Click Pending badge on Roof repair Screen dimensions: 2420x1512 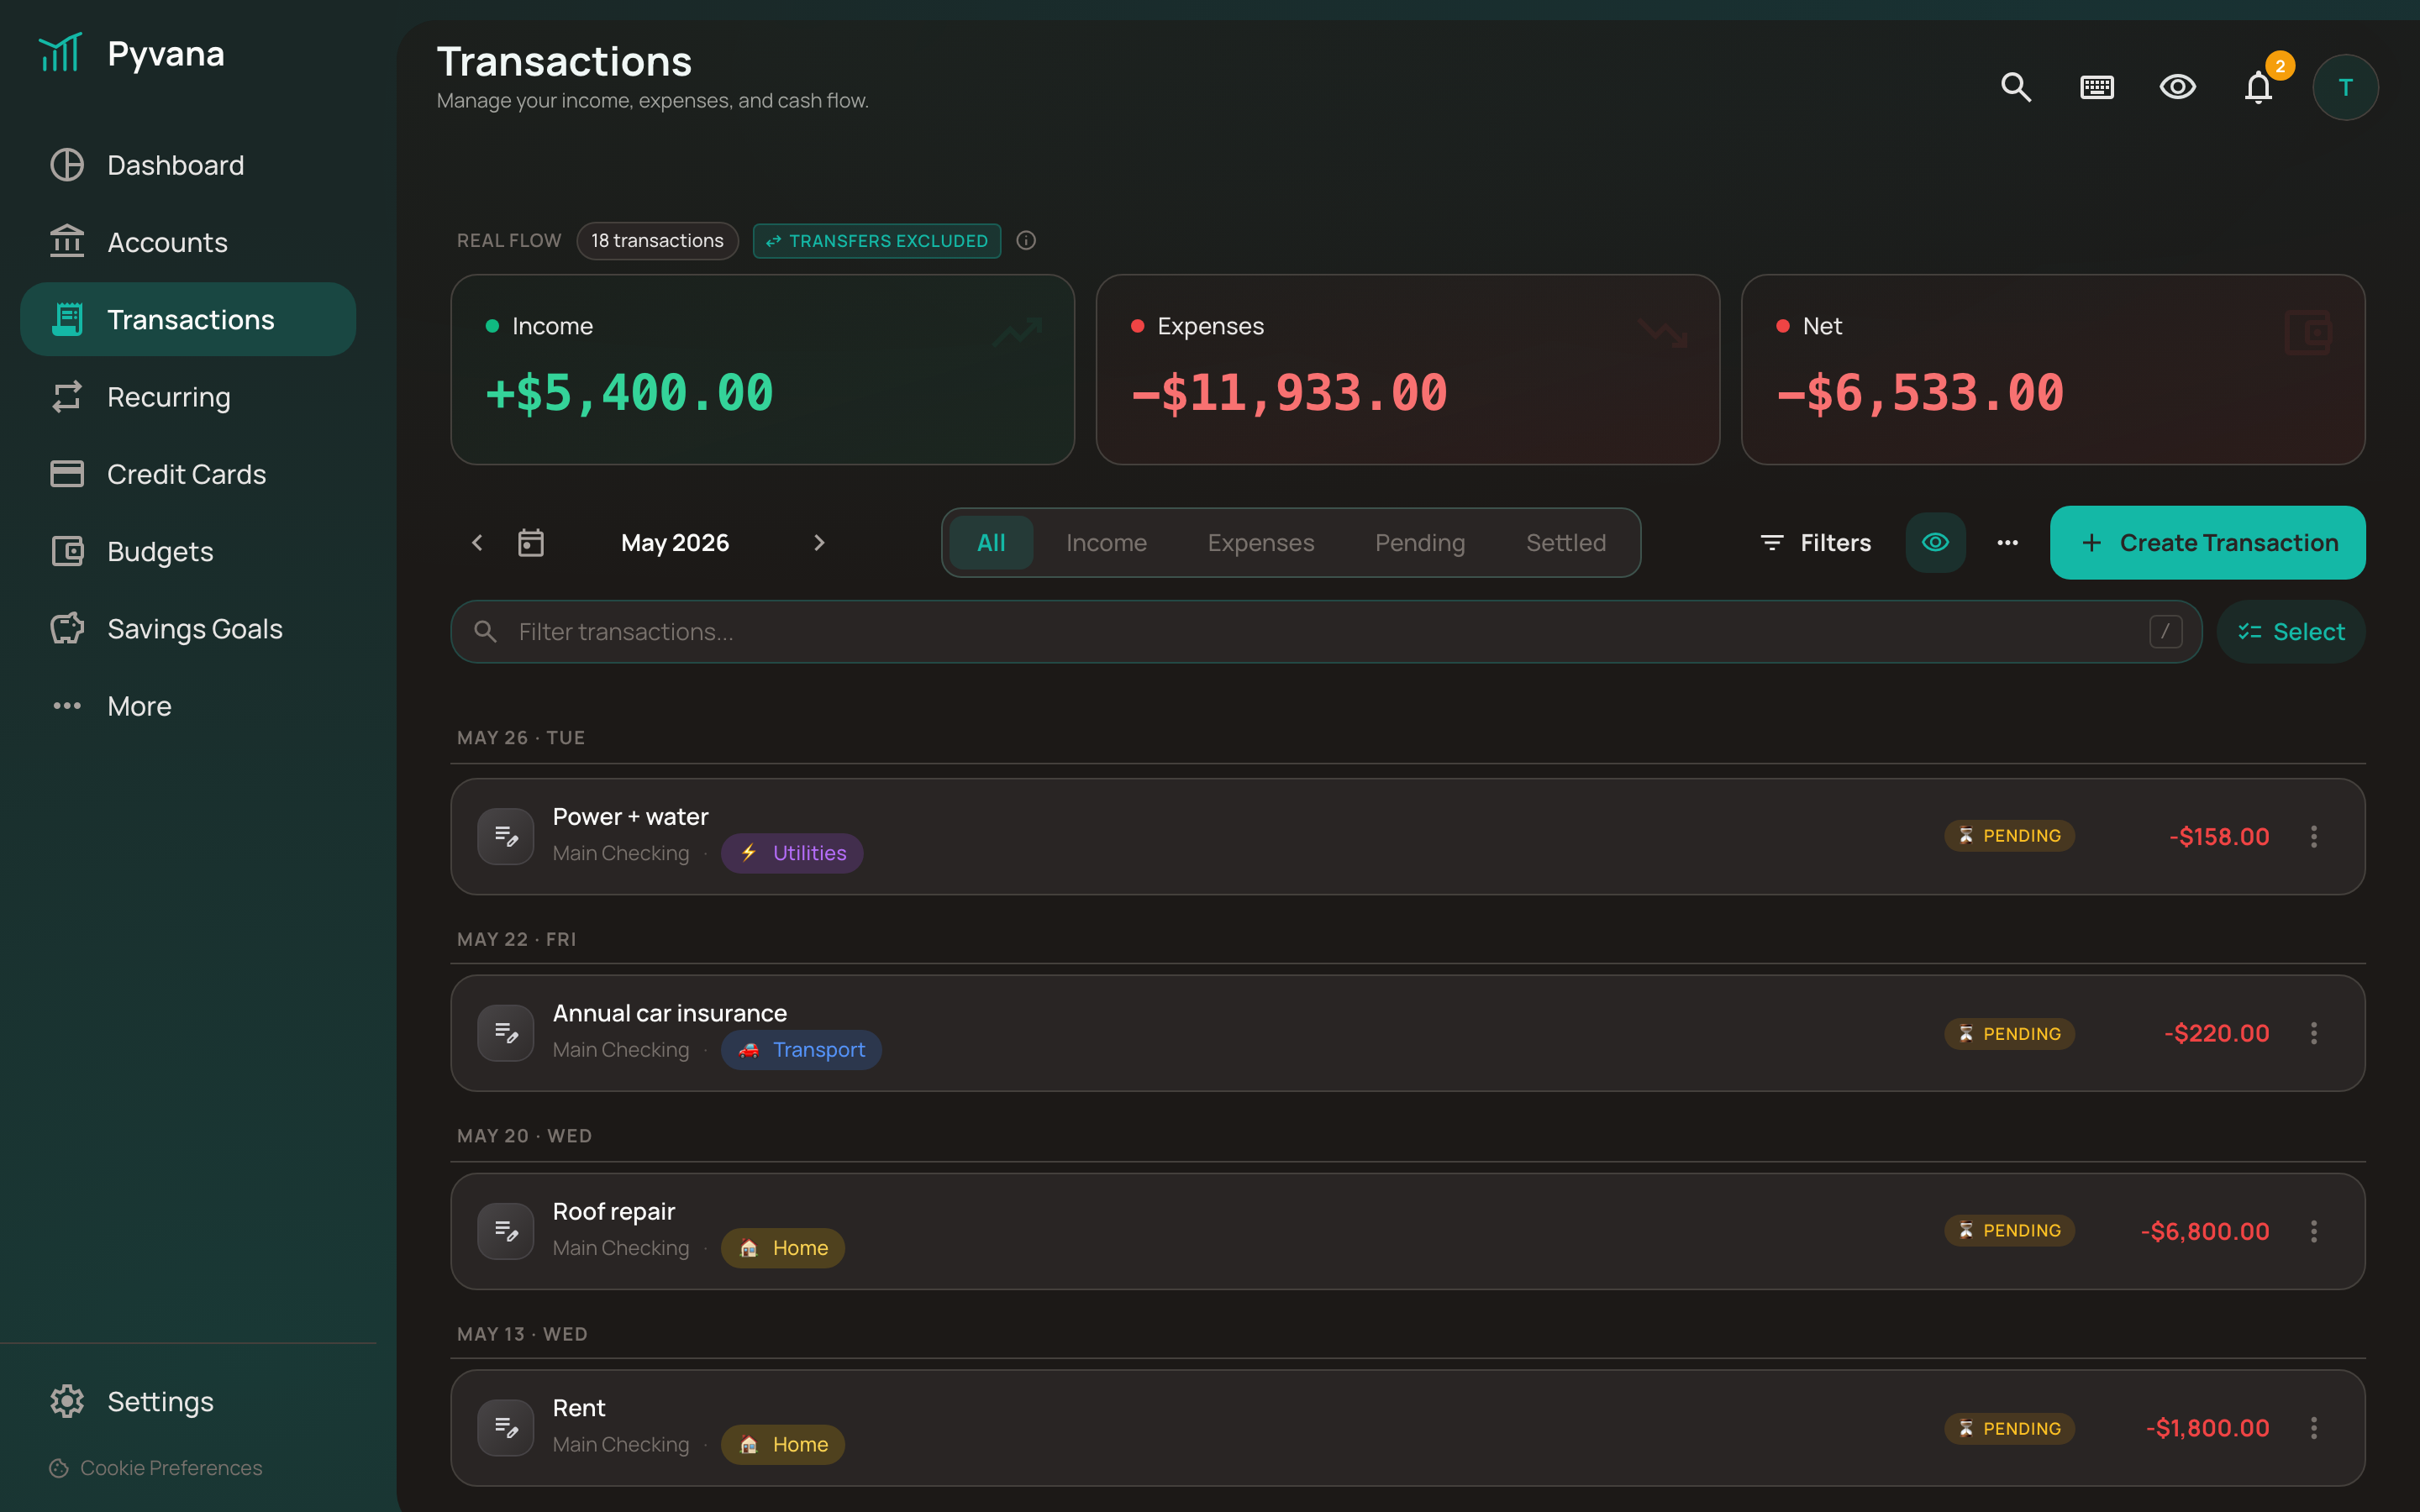click(2009, 1231)
